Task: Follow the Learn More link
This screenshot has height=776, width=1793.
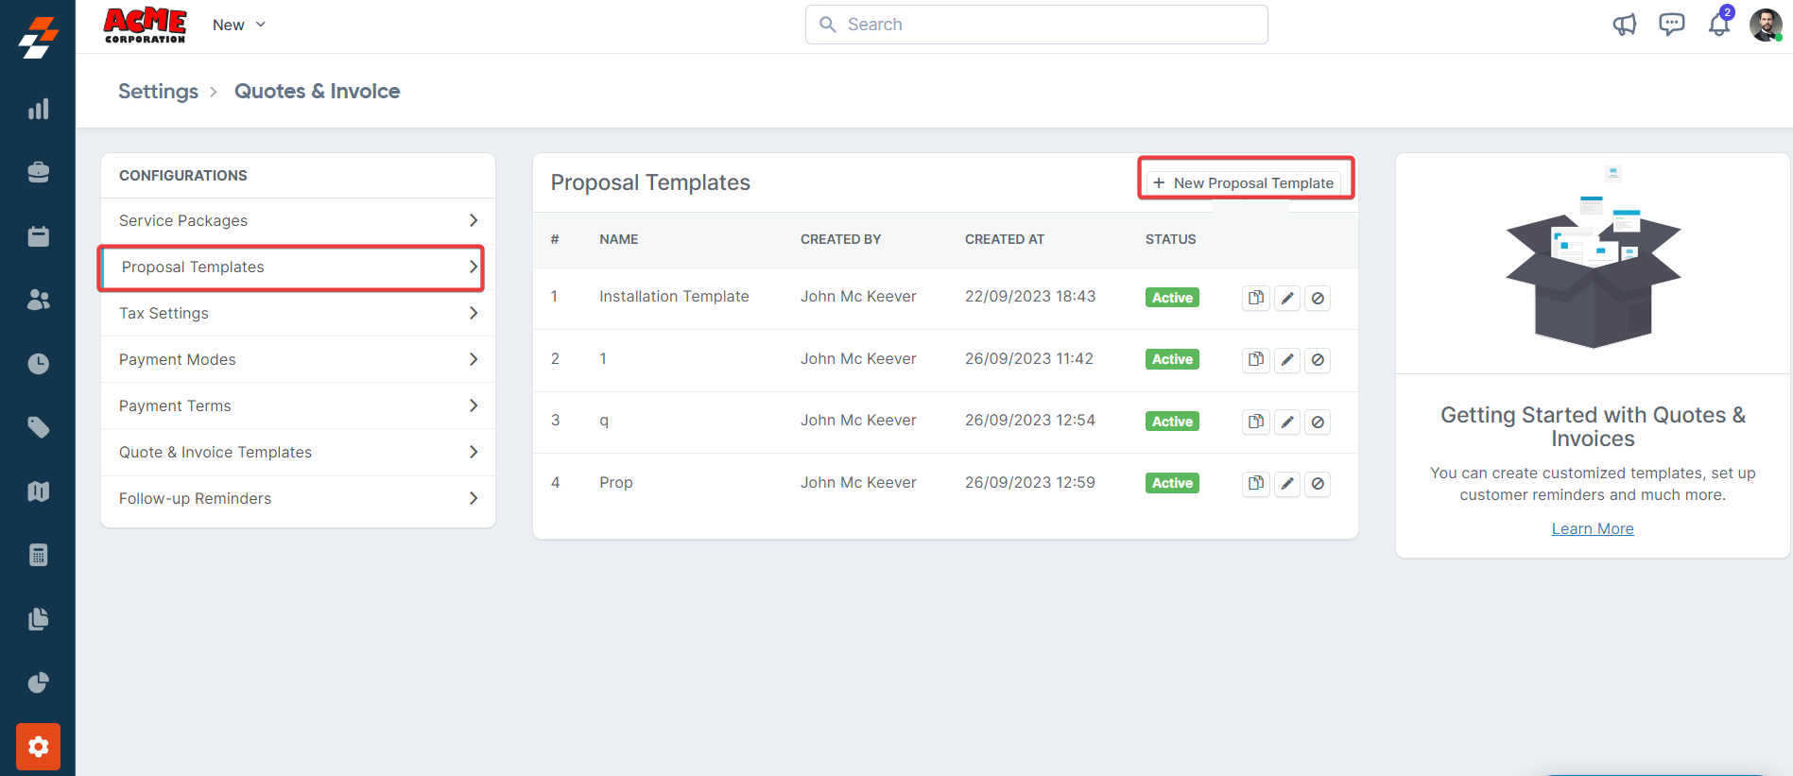Action: point(1593,528)
